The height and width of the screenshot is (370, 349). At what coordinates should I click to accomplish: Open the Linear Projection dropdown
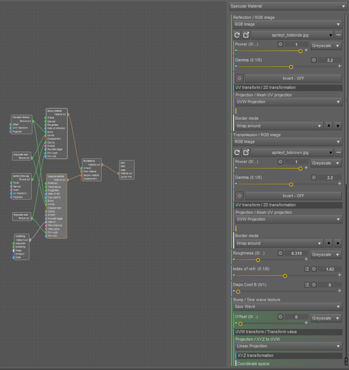pyautogui.click(x=289, y=346)
